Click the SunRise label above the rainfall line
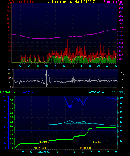 click(x=45, y=143)
